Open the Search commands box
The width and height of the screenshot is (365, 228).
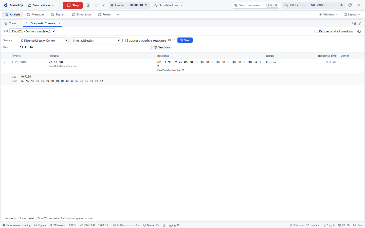tap(256, 5)
